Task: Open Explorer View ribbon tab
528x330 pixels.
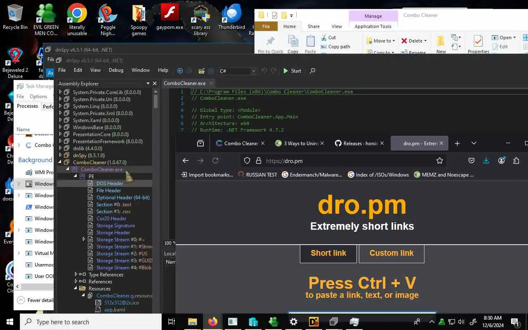Action: 337,26
